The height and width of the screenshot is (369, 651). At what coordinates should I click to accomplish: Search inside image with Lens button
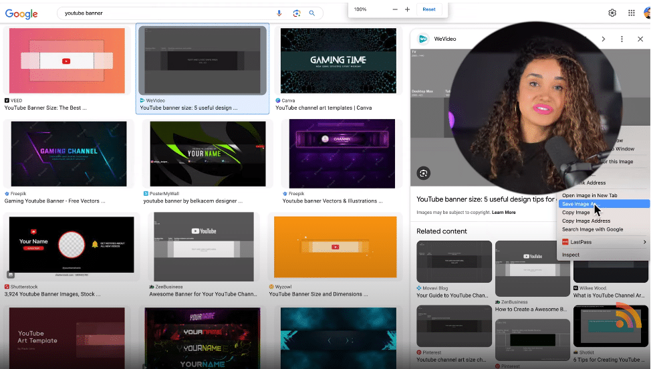click(424, 173)
